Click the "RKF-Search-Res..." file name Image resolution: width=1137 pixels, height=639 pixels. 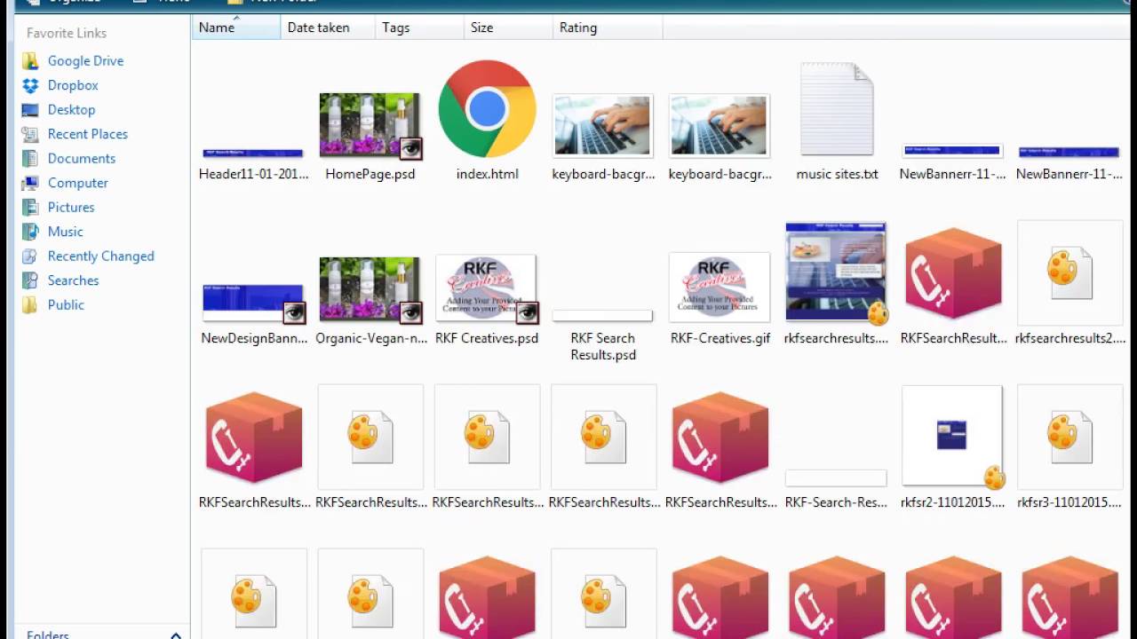(836, 502)
